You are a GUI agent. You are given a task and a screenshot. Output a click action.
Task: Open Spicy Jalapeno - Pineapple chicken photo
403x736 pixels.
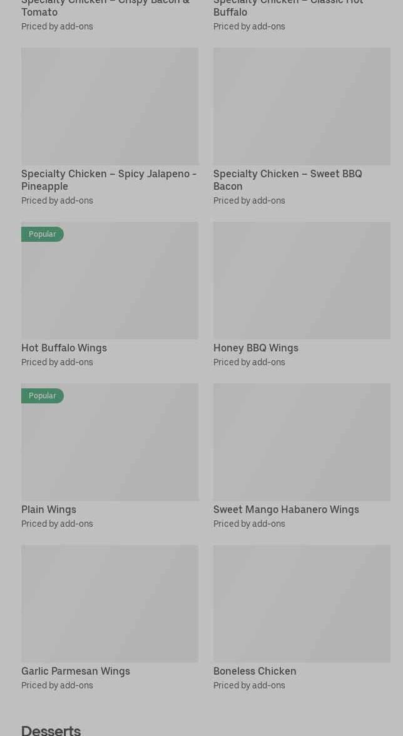(x=110, y=106)
